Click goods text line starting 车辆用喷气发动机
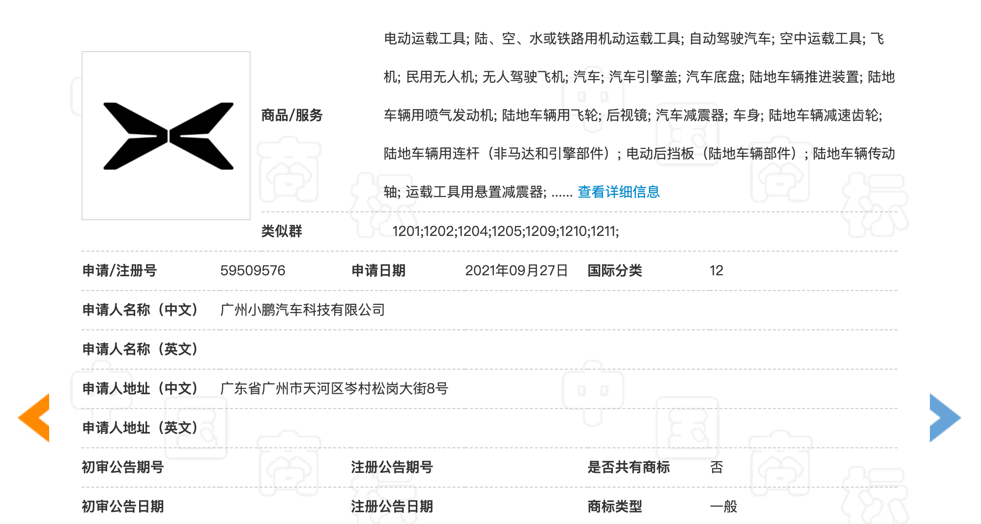 633,115
